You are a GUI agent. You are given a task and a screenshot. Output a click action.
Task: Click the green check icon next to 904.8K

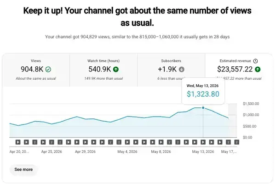click(x=48, y=70)
